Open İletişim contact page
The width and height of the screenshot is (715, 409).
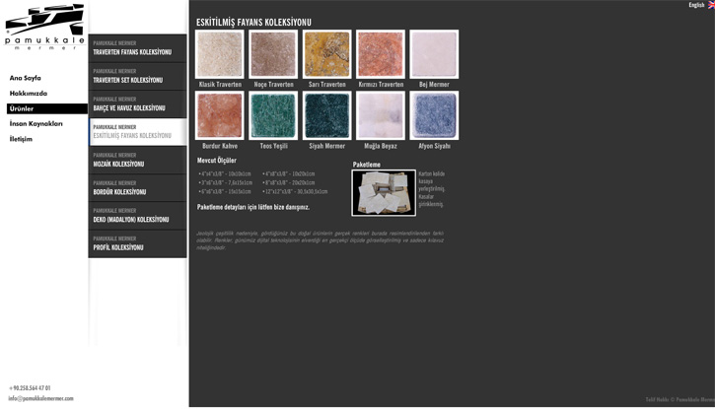pos(22,140)
